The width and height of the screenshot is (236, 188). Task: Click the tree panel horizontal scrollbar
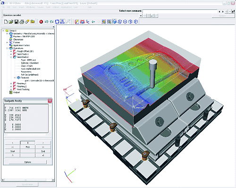click(x=28, y=180)
